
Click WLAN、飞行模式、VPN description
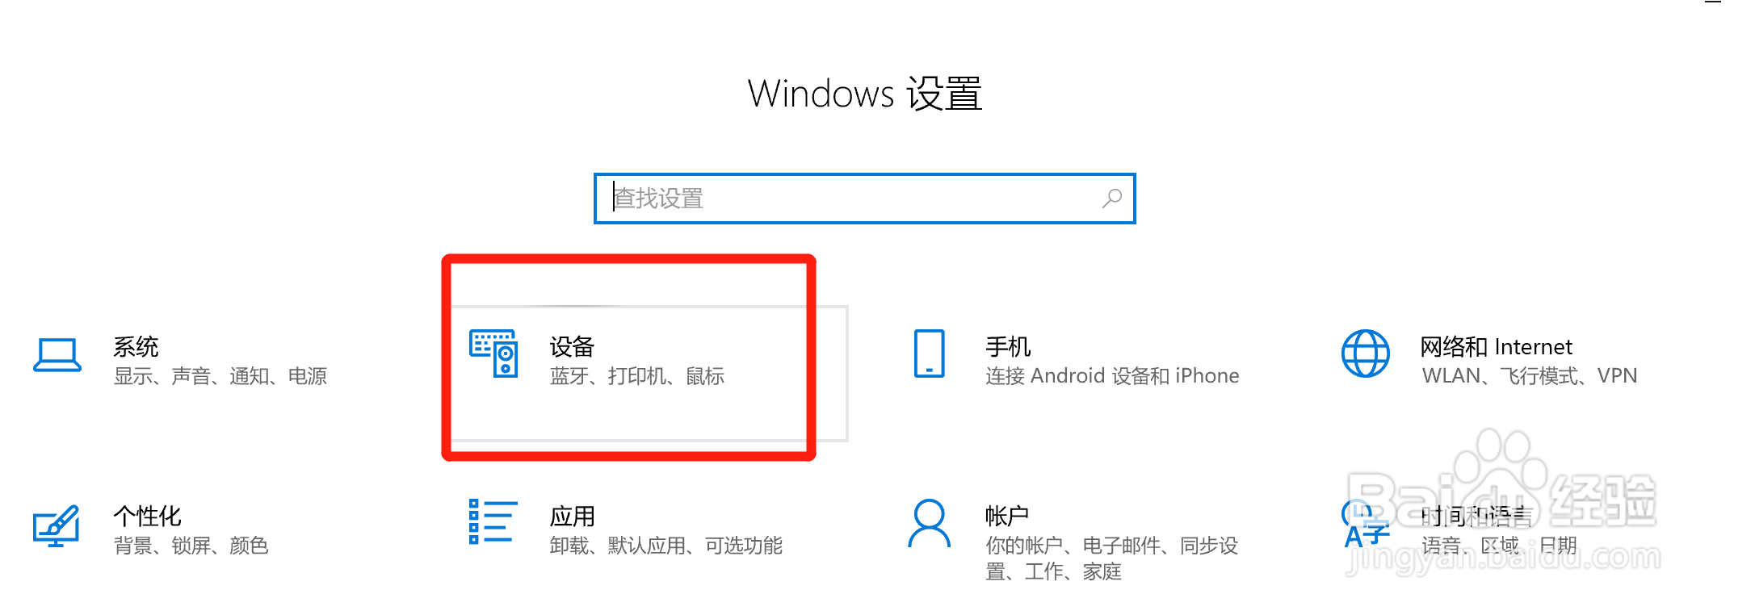[x=1530, y=376]
